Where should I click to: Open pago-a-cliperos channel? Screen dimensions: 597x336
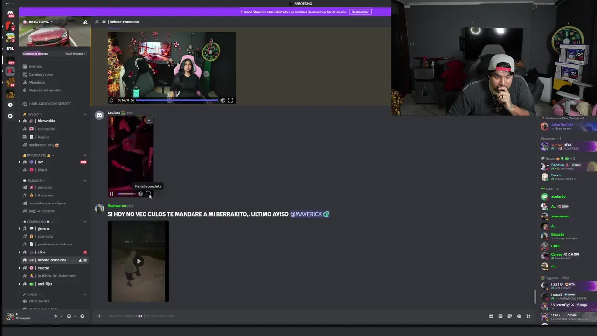[x=55, y=211]
